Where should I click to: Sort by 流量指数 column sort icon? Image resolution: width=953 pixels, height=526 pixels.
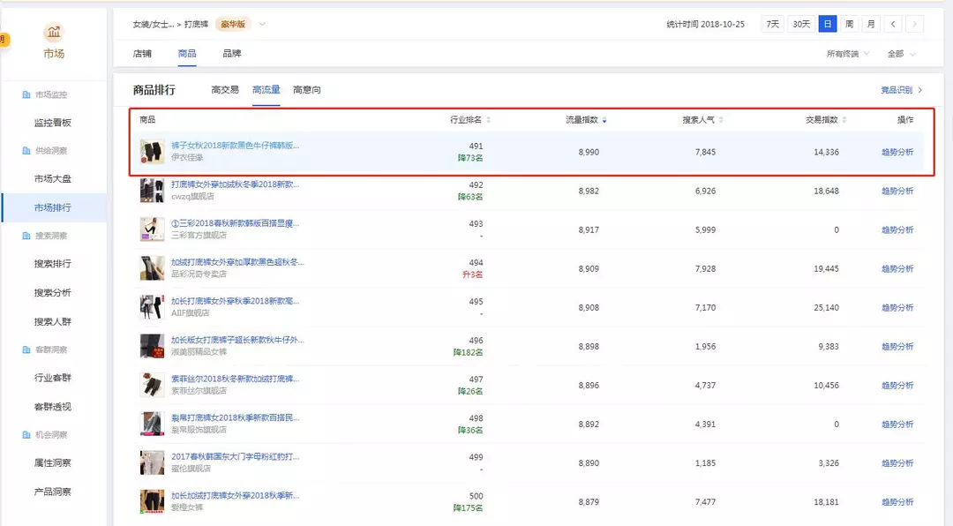click(604, 119)
